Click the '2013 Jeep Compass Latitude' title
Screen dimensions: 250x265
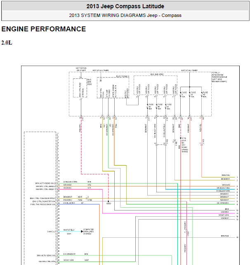125,6
